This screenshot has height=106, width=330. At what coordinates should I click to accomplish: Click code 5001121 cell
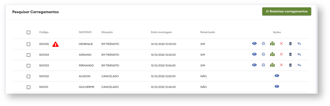click(44, 87)
